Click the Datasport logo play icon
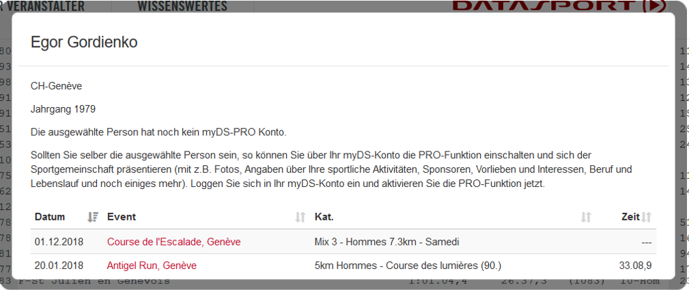Screen dimensions: 689x290 coord(654,5)
